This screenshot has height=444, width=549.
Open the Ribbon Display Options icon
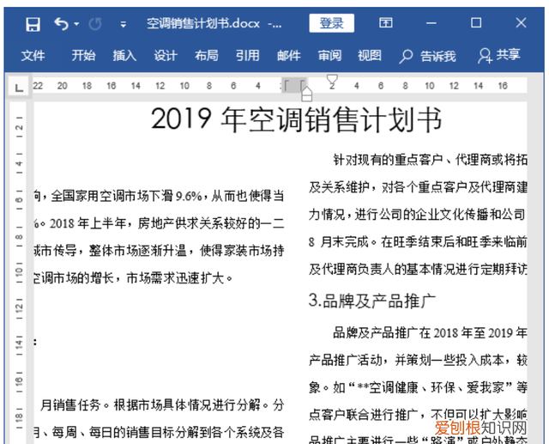385,23
